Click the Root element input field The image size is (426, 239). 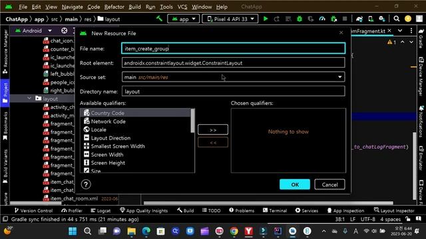tap(234, 63)
